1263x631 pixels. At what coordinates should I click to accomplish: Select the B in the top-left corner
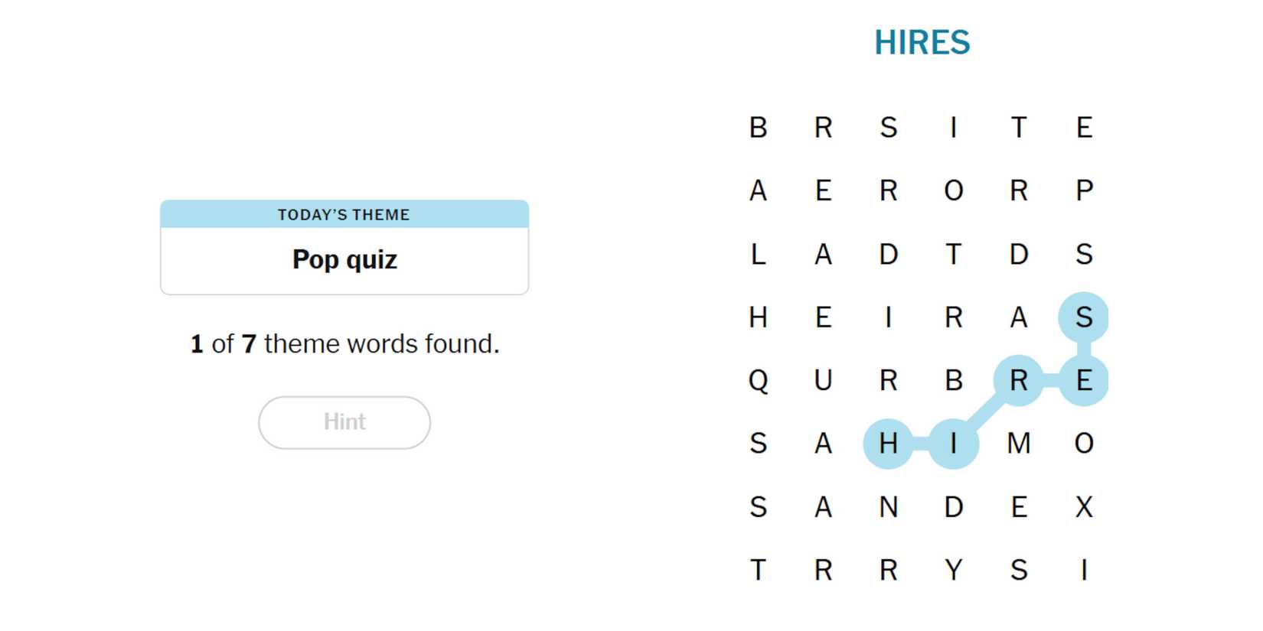click(x=758, y=128)
